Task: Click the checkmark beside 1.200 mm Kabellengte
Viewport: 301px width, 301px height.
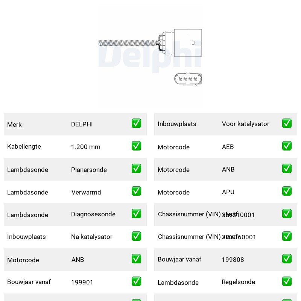Action: (x=136, y=146)
